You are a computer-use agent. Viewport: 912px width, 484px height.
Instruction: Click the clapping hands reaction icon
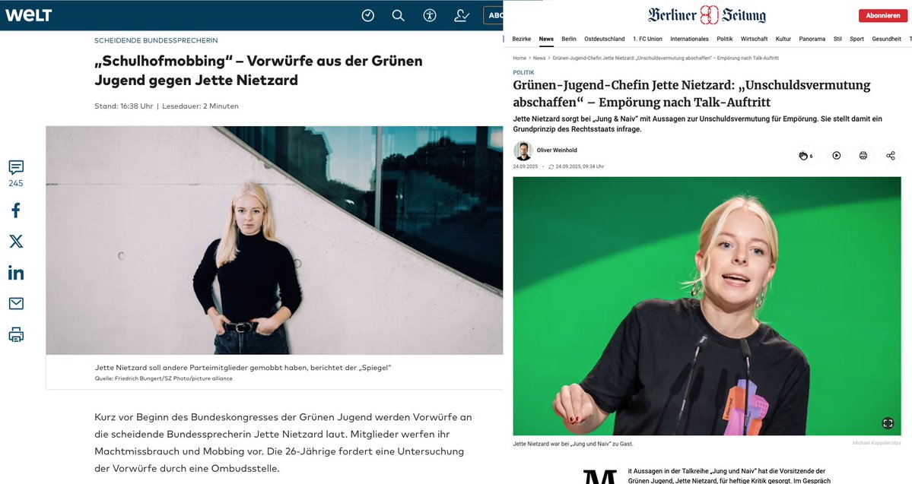pos(806,156)
